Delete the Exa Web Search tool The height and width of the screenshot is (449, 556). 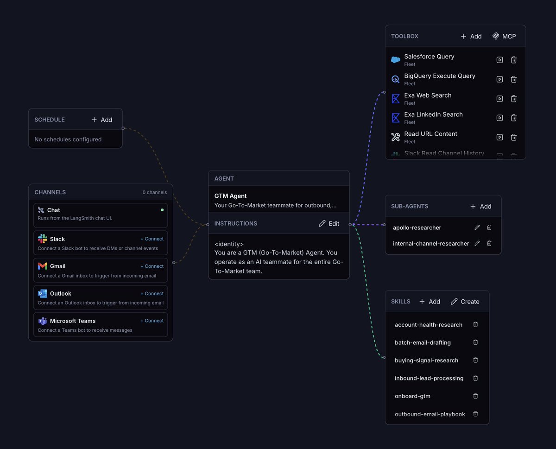pyautogui.click(x=513, y=99)
